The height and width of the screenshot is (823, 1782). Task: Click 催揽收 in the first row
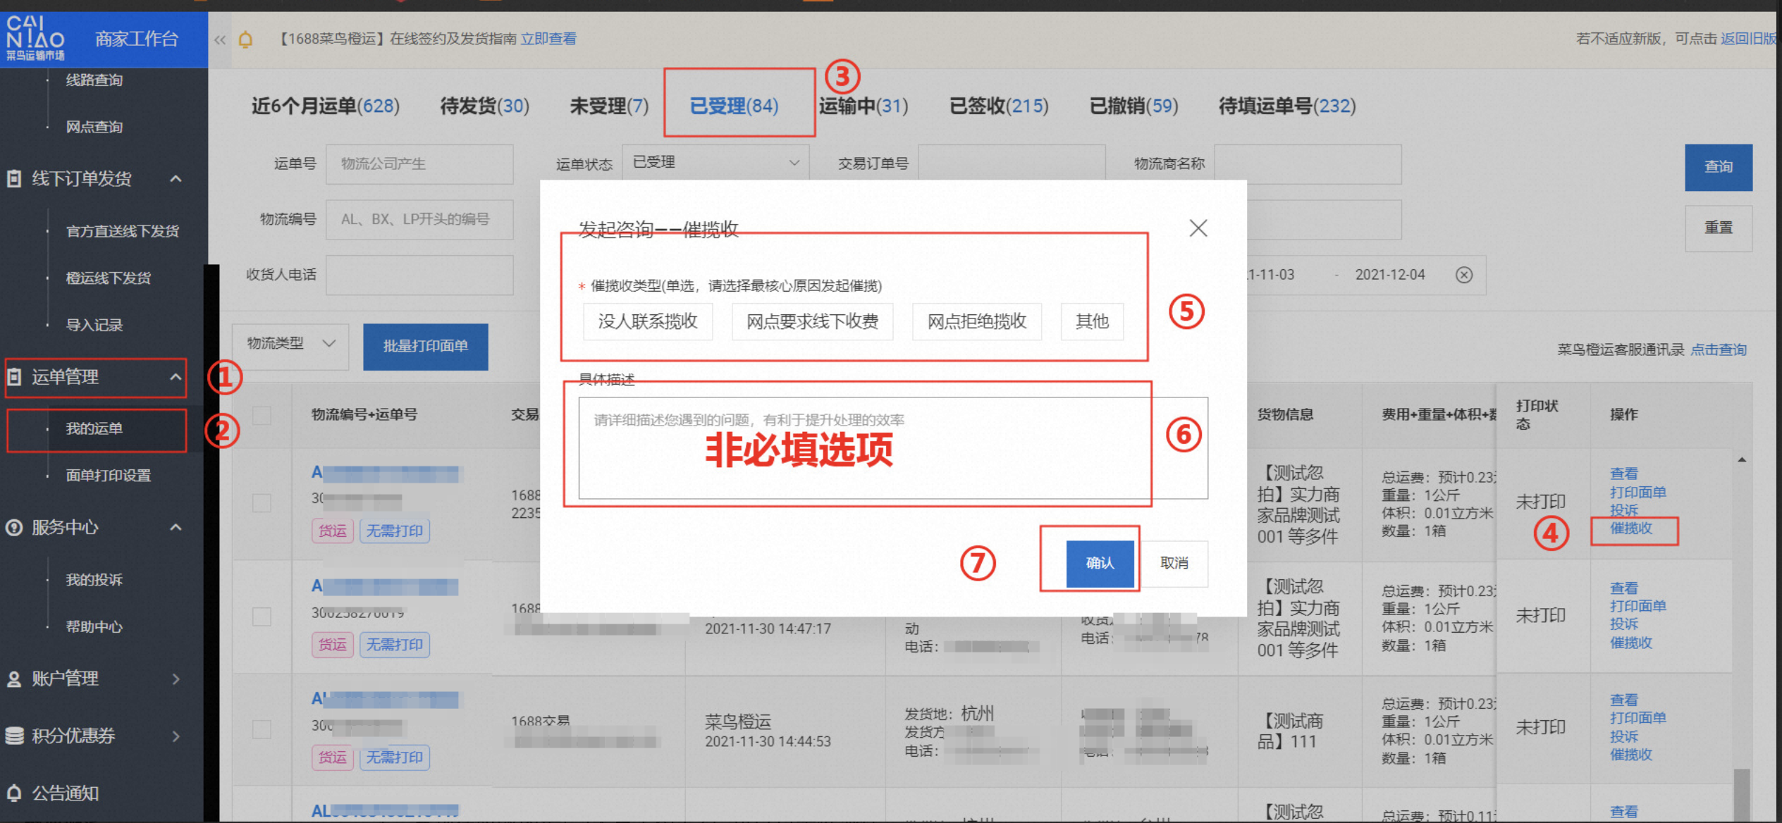coord(1630,528)
